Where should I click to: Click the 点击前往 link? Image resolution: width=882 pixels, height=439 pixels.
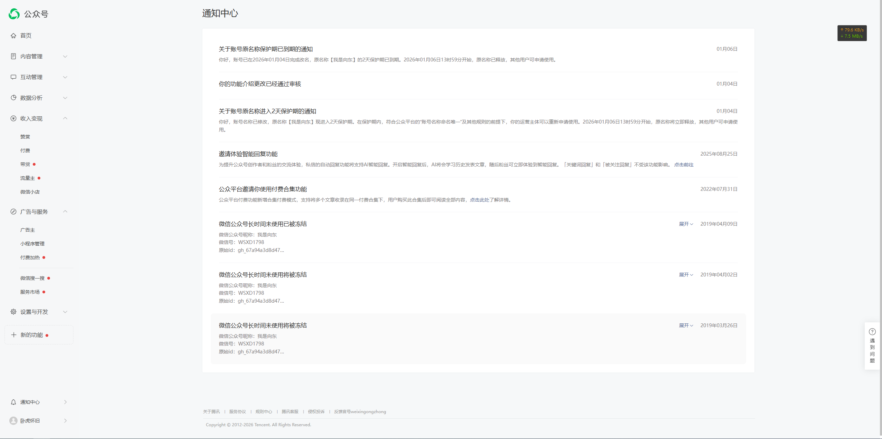click(x=684, y=165)
